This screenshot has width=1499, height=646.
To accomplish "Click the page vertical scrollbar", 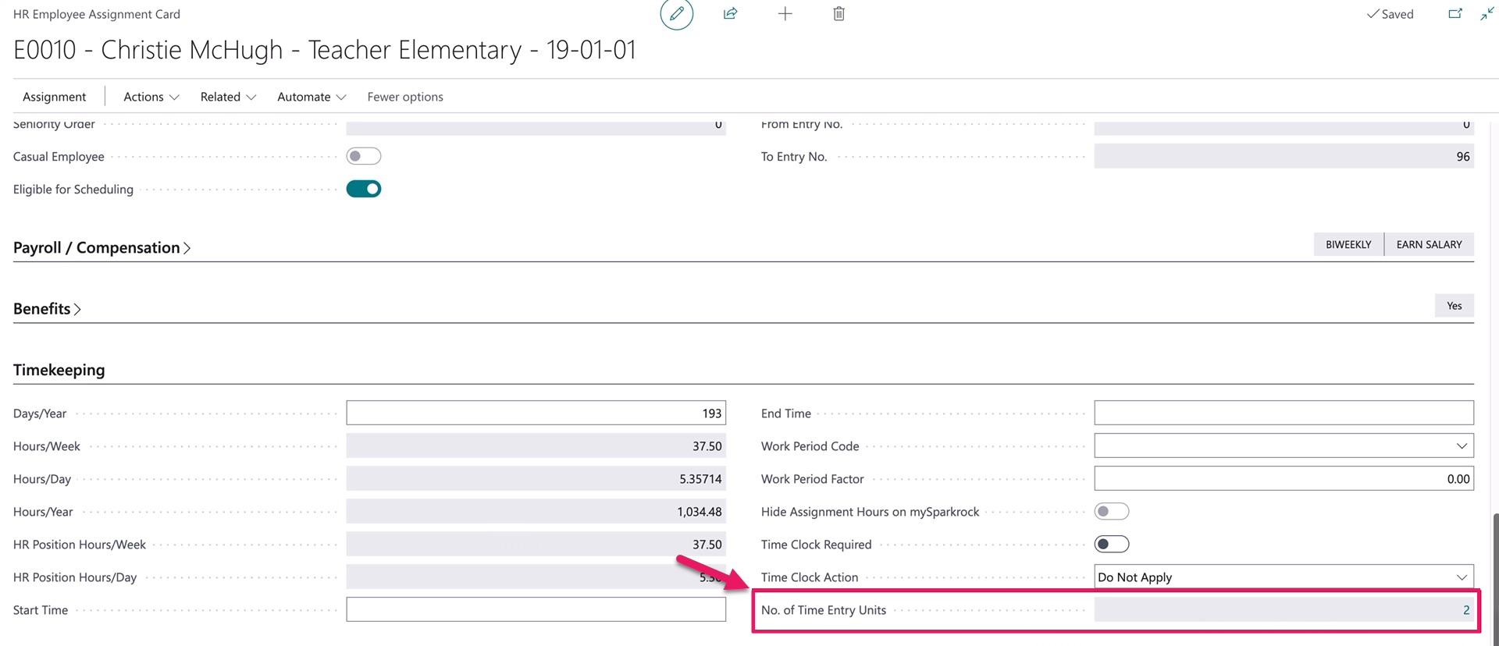I will point(1495,577).
